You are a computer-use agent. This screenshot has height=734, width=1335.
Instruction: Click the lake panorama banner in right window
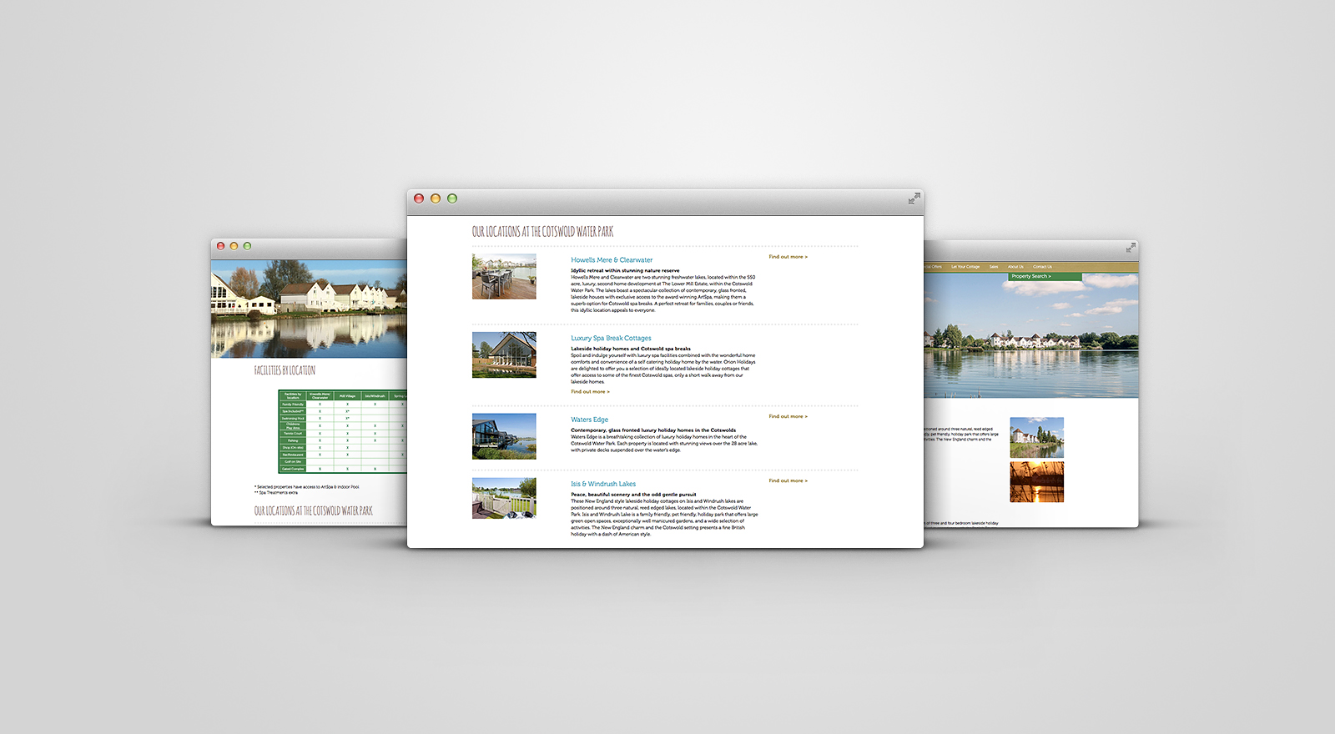tap(1030, 335)
